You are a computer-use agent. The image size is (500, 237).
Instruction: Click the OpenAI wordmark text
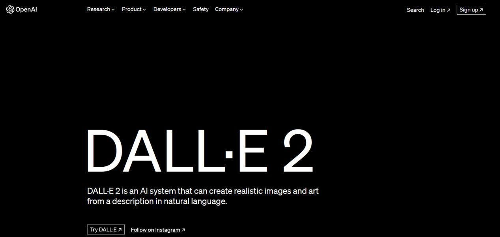coord(26,10)
